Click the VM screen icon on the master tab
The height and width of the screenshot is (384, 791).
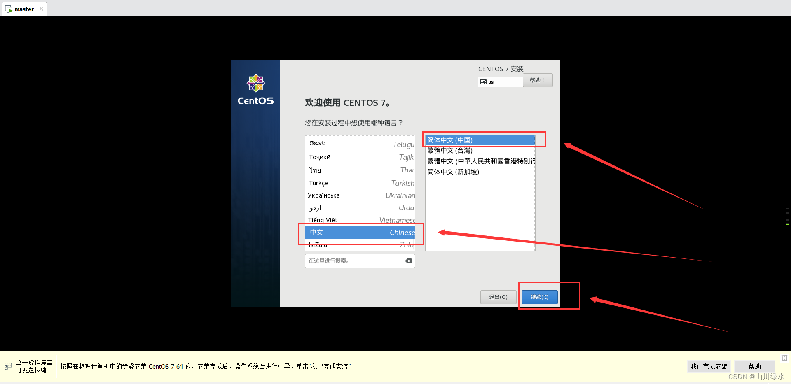9,9
